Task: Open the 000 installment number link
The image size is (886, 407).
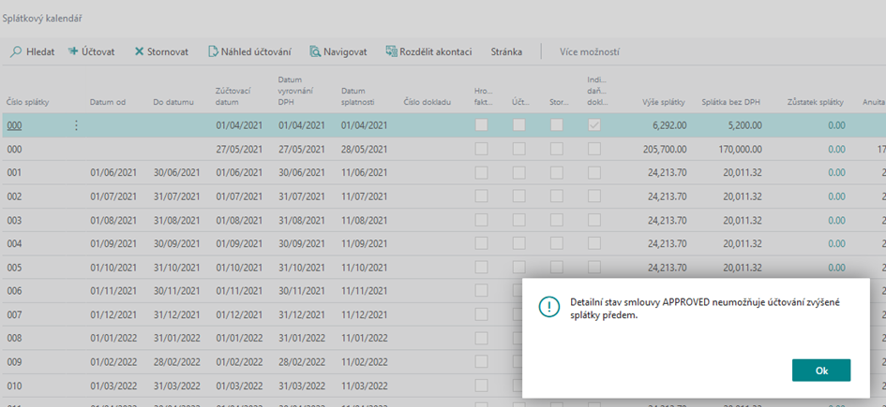Action: click(x=14, y=125)
